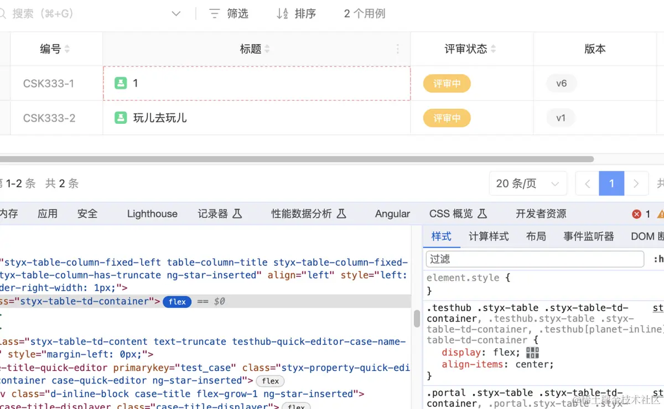Switch to the 计算样式 tab
Viewport: 664px width, 409px height.
coord(489,237)
